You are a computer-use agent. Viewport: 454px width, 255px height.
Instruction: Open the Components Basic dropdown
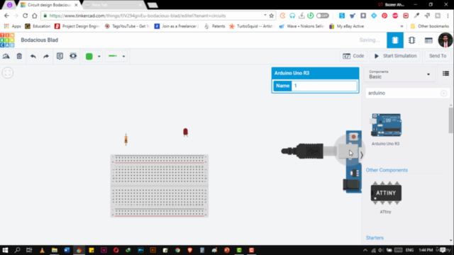click(x=399, y=74)
